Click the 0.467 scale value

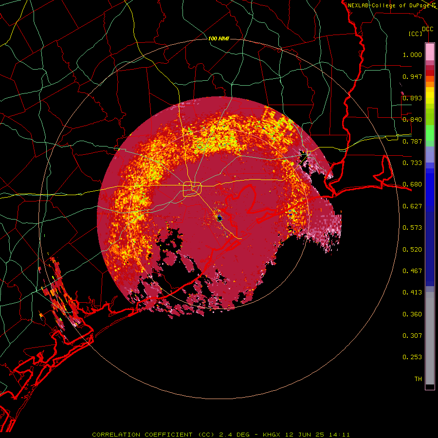[x=412, y=271]
